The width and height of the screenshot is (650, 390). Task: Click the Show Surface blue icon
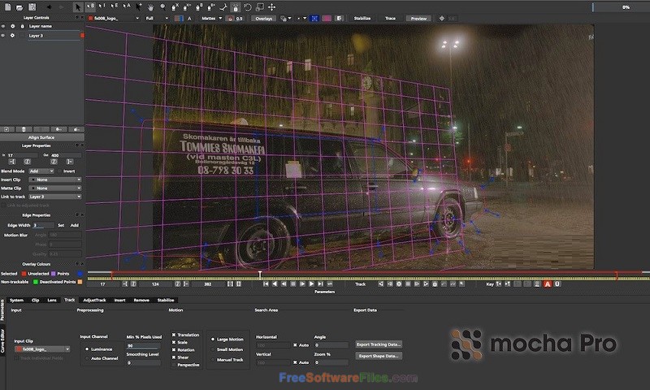pyautogui.click(x=314, y=18)
